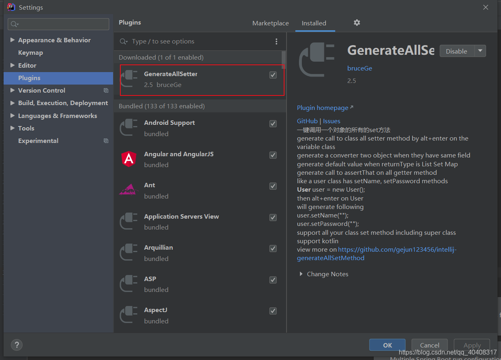
Task: Click the plugin list scrollbar thumb
Action: tap(284, 60)
